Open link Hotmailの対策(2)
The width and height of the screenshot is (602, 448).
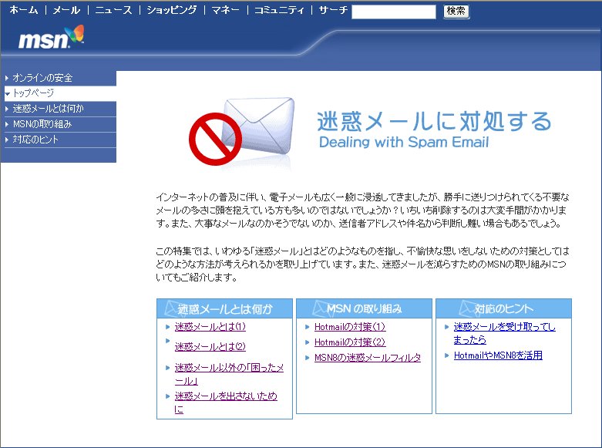coord(350,342)
